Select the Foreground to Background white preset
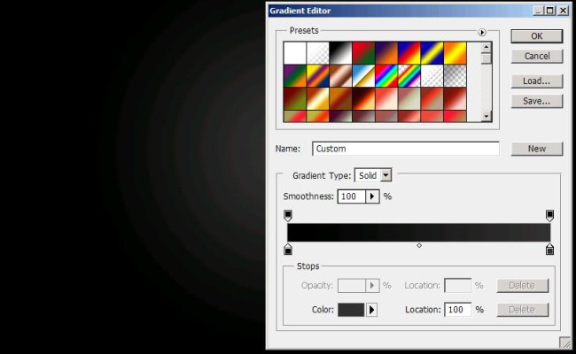Image resolution: width=576 pixels, height=354 pixels. tap(294, 53)
